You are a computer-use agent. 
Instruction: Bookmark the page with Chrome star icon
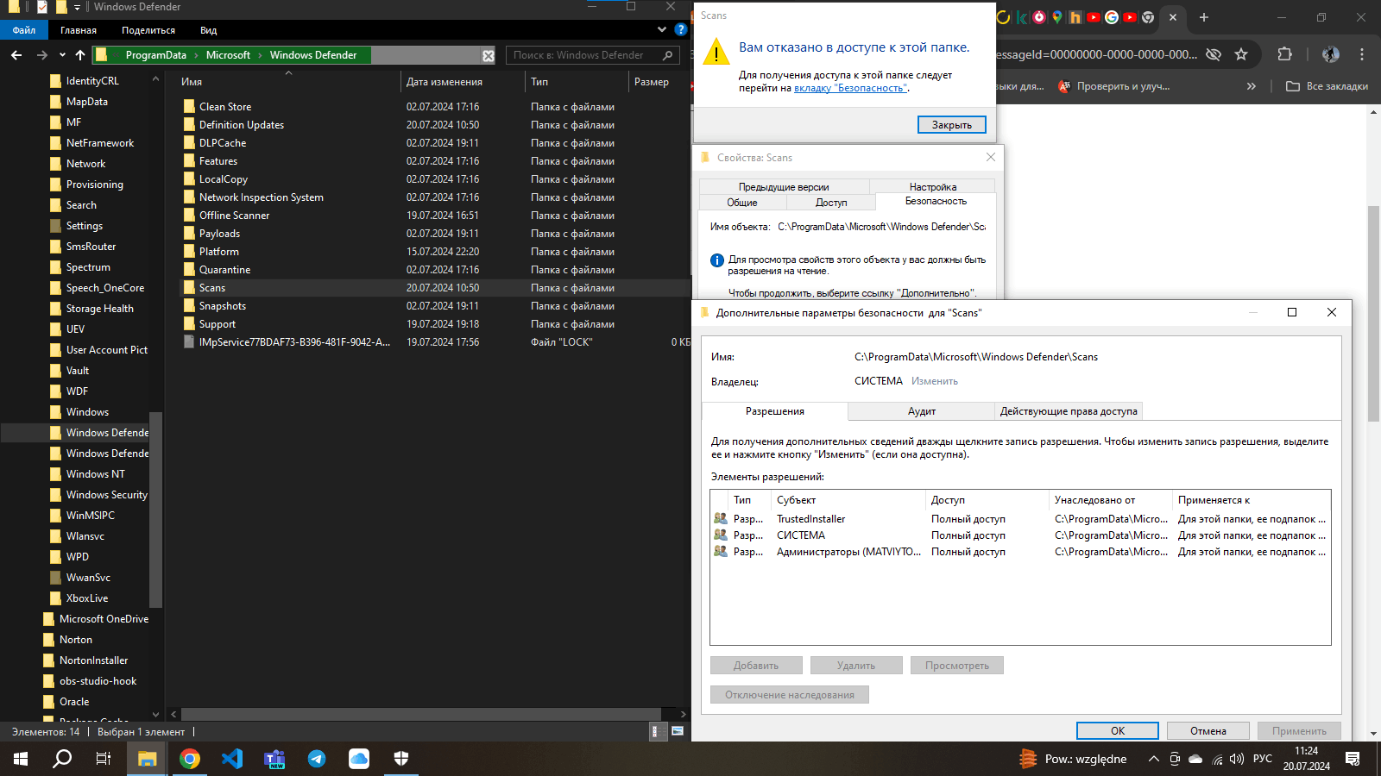pyautogui.click(x=1241, y=54)
